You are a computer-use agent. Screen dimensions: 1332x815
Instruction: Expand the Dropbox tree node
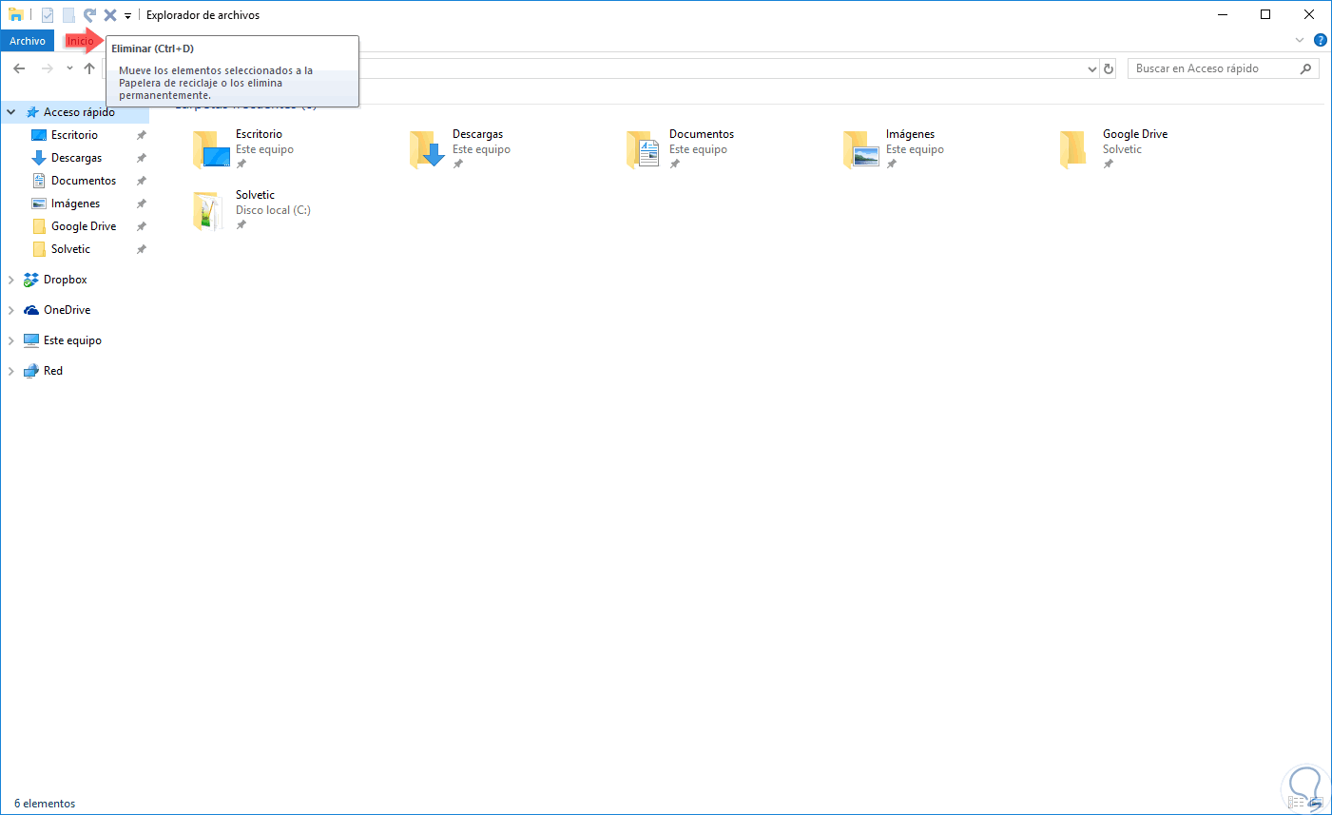point(11,280)
